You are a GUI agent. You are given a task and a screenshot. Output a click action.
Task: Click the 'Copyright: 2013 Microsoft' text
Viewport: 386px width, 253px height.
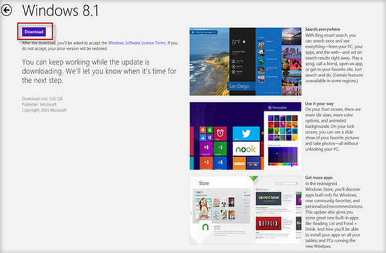point(44,110)
